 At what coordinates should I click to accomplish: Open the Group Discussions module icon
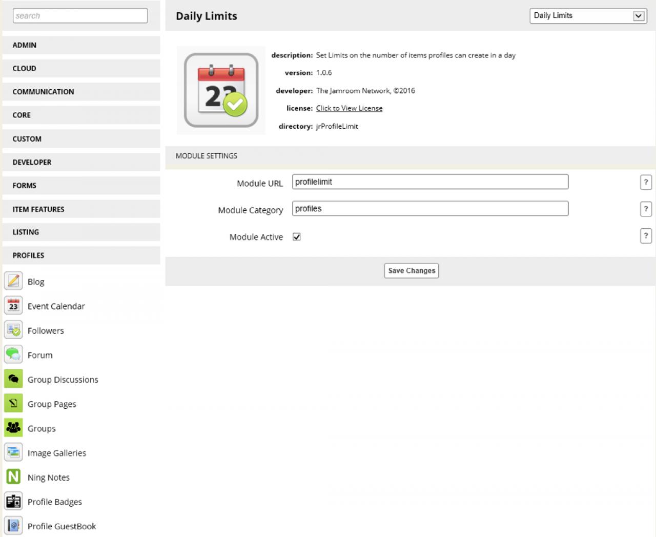click(x=13, y=379)
